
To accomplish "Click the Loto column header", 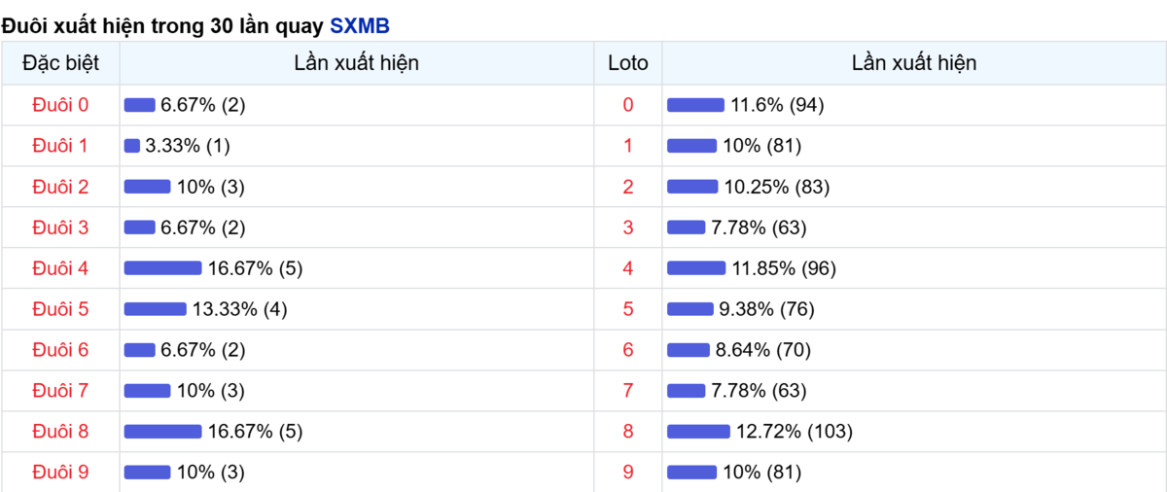I will click(627, 63).
